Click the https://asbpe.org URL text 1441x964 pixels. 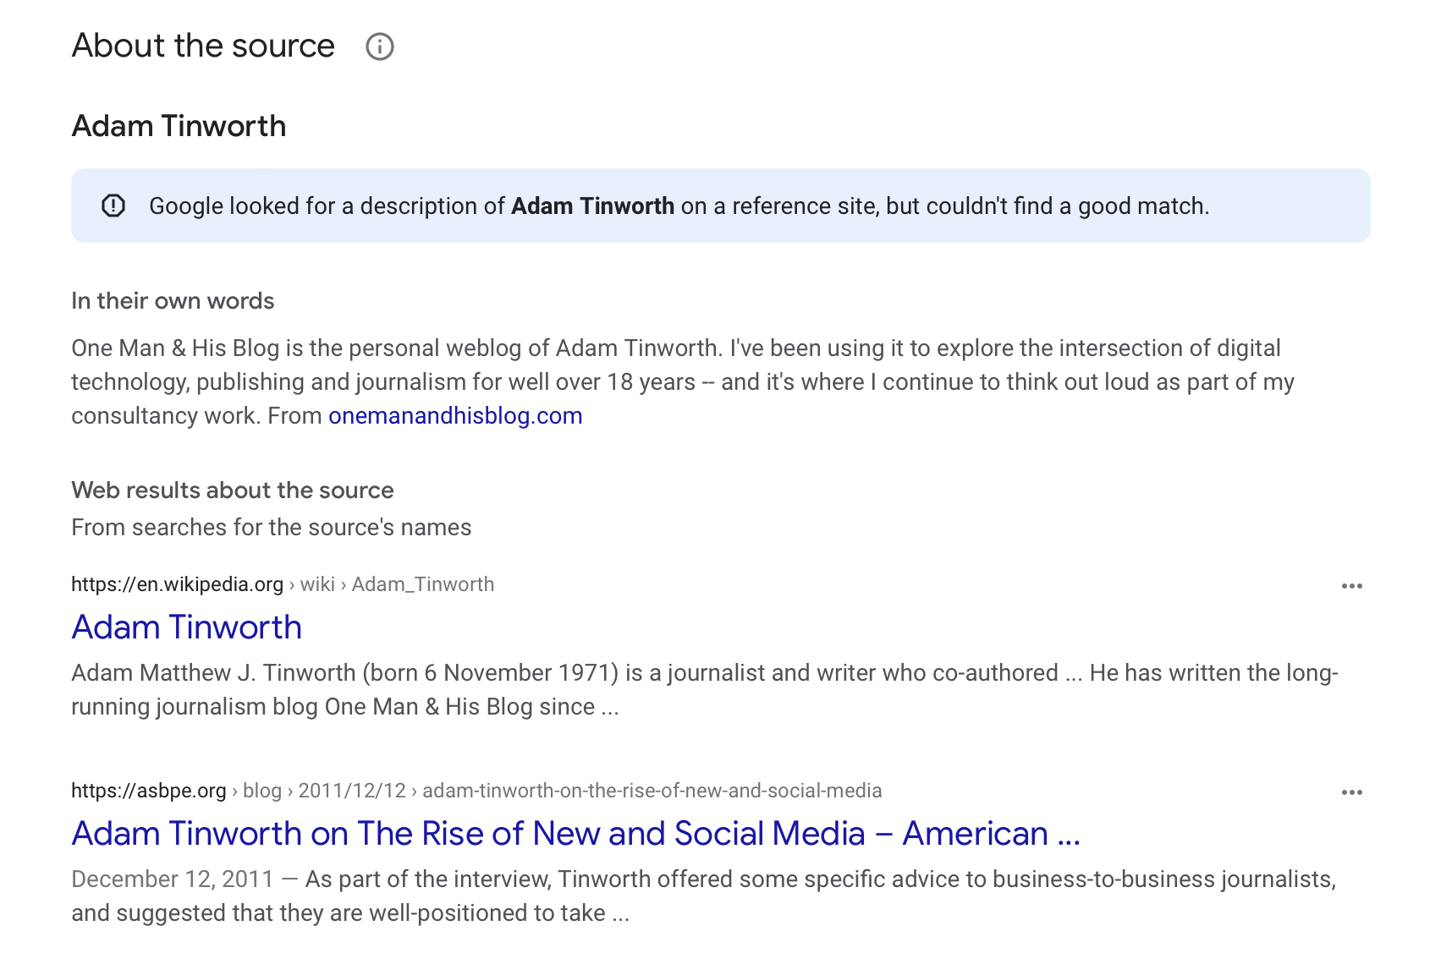pos(148,791)
